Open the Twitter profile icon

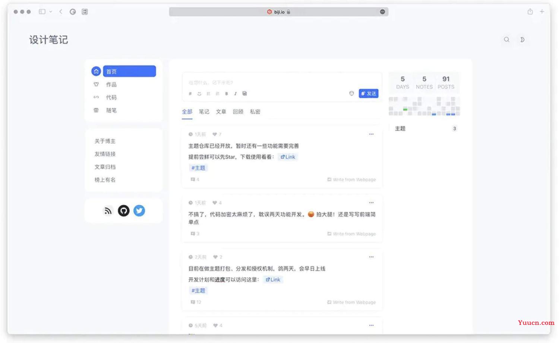(x=139, y=211)
